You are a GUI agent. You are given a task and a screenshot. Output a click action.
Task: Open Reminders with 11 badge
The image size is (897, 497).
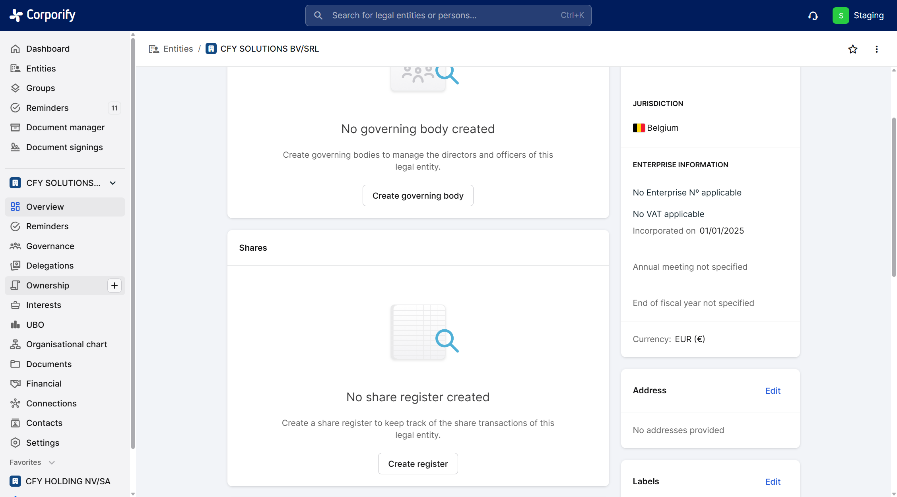tap(47, 108)
